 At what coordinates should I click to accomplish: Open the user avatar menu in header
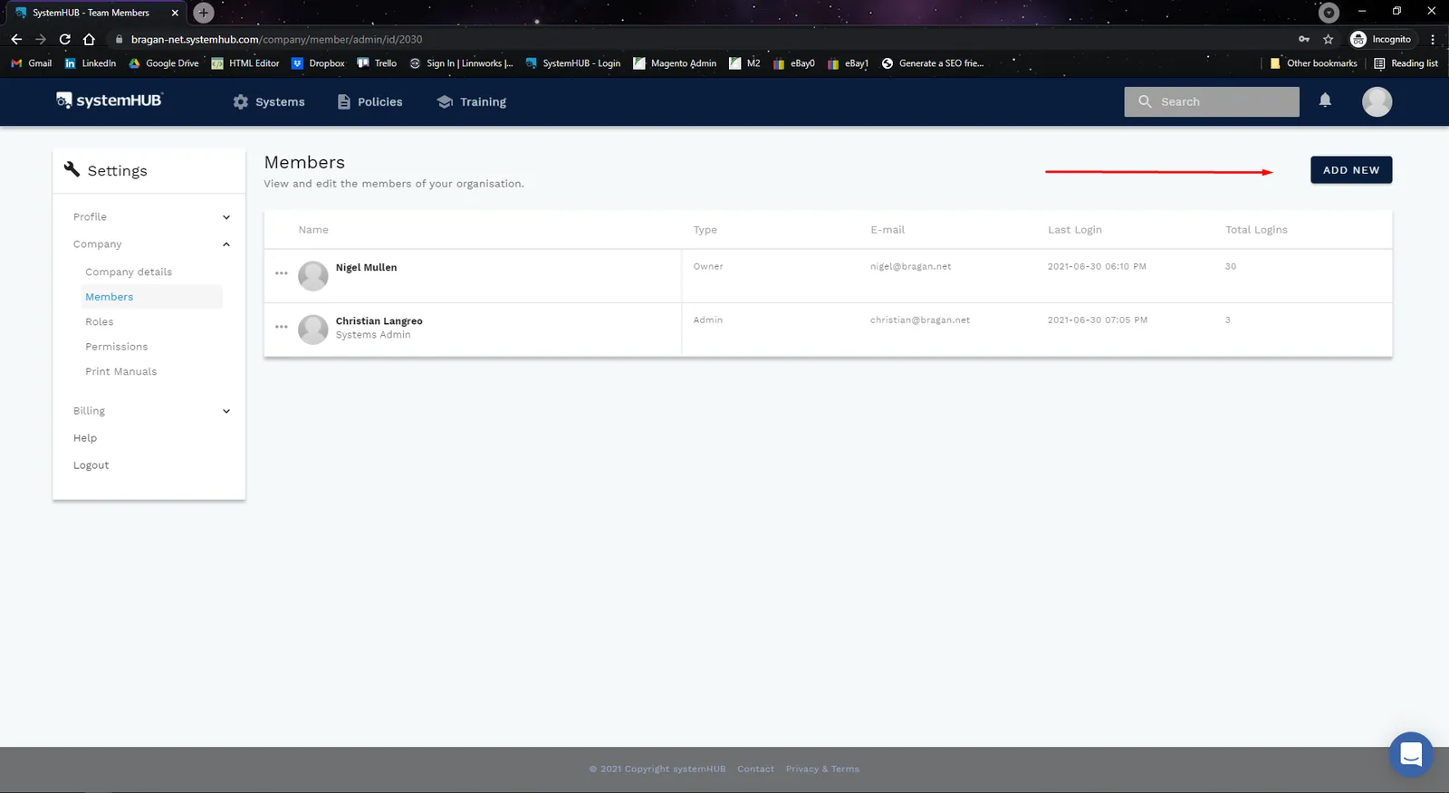click(x=1377, y=101)
